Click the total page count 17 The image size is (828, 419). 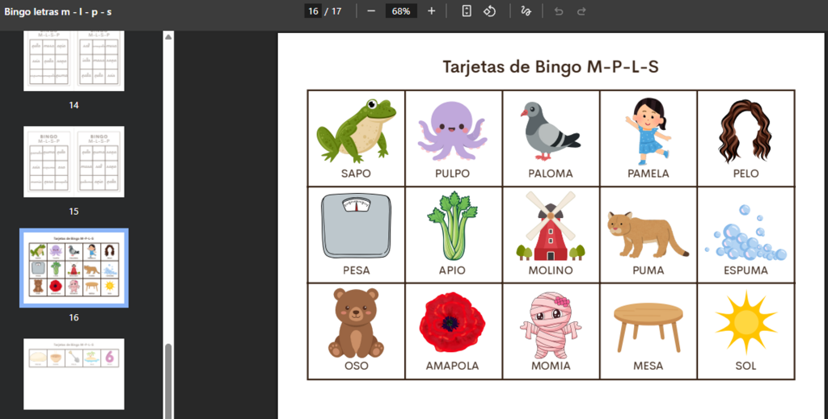point(337,11)
